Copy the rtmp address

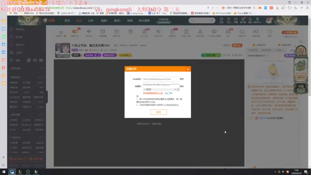(x=182, y=79)
